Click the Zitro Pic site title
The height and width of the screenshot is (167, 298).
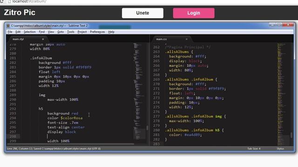[20, 13]
